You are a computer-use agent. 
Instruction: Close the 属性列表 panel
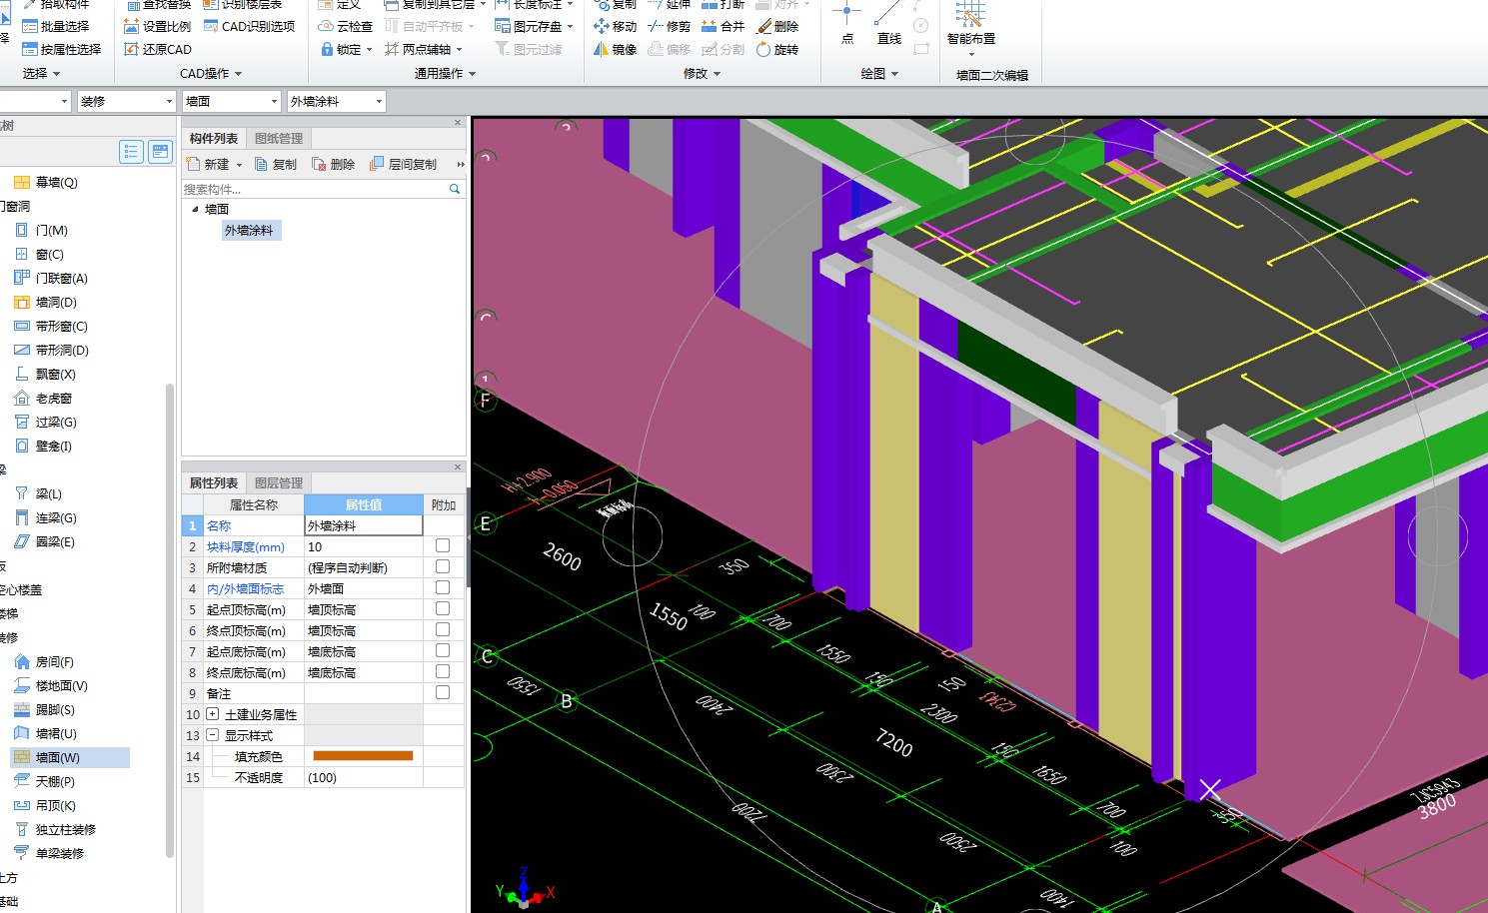click(458, 466)
